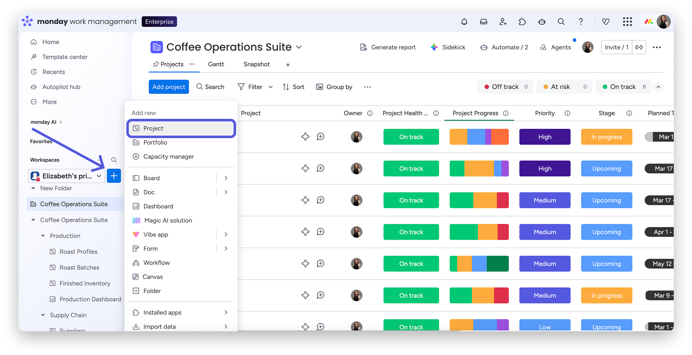Switch to the Gantt tab
The width and height of the screenshot is (692, 355).
(216, 64)
